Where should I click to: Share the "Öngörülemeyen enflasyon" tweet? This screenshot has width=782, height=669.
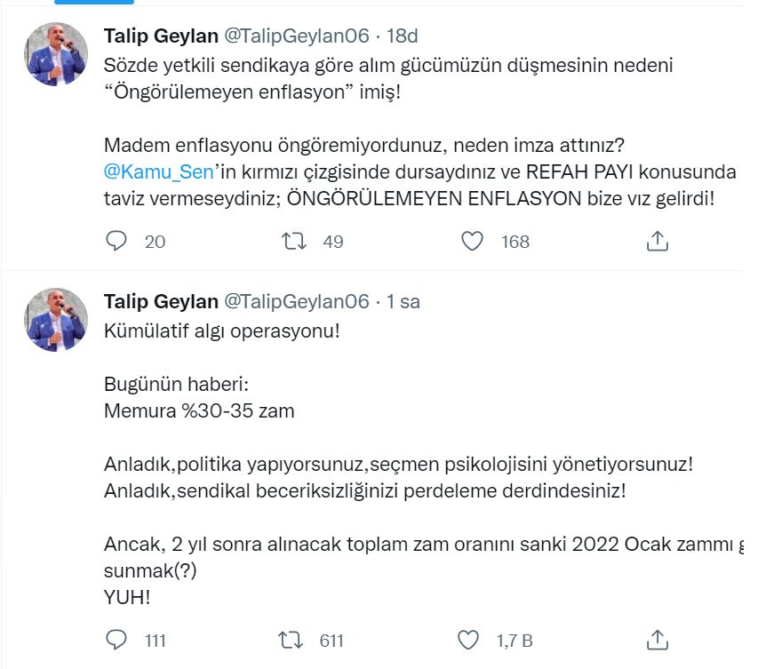point(657,241)
